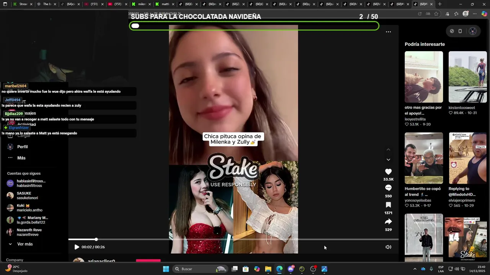Click the progress bar playhead knob
Viewport: 490px width, 275px height.
coord(96,239)
